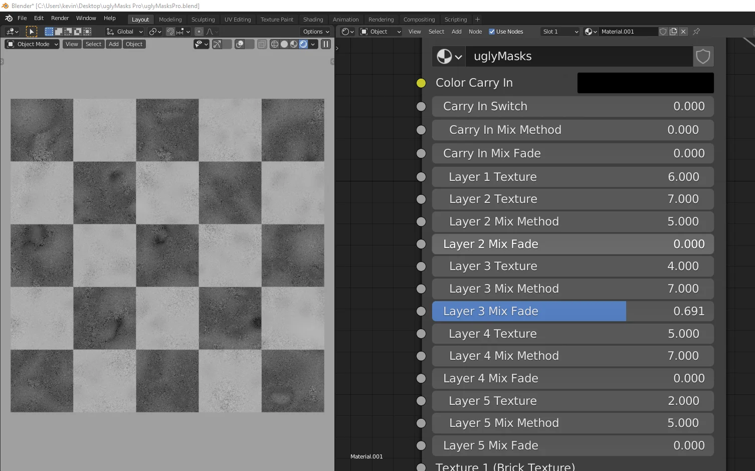Click the Add button in the shader editor header
755x471 pixels.
(456, 31)
